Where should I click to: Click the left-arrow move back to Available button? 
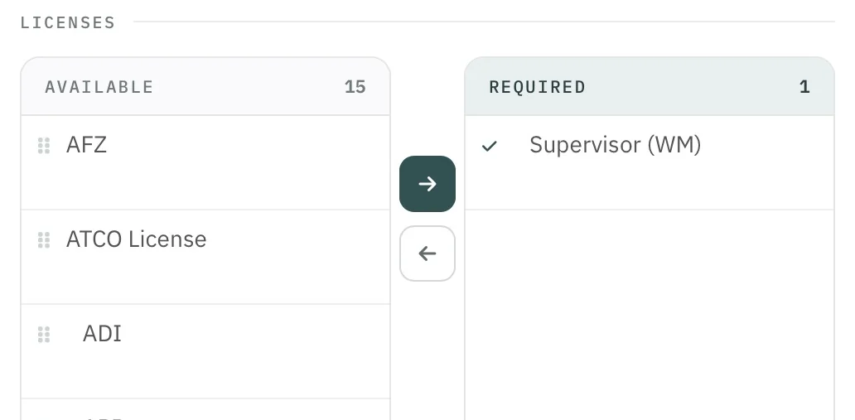tap(427, 253)
